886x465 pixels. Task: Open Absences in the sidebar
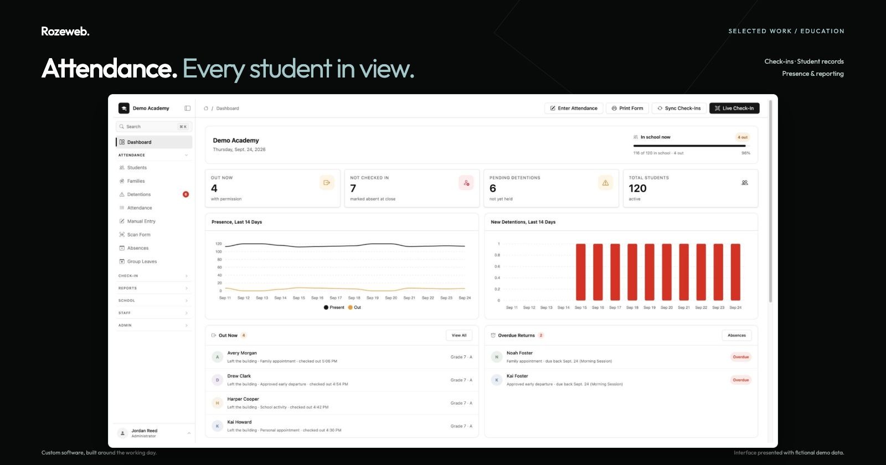click(154, 248)
